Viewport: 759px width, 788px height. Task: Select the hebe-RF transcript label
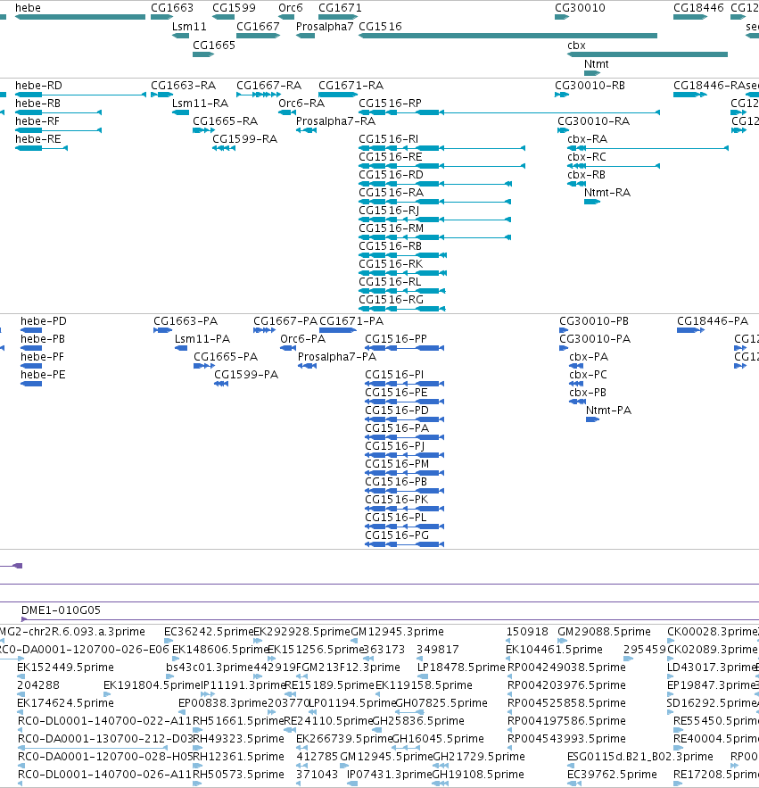tap(37, 121)
